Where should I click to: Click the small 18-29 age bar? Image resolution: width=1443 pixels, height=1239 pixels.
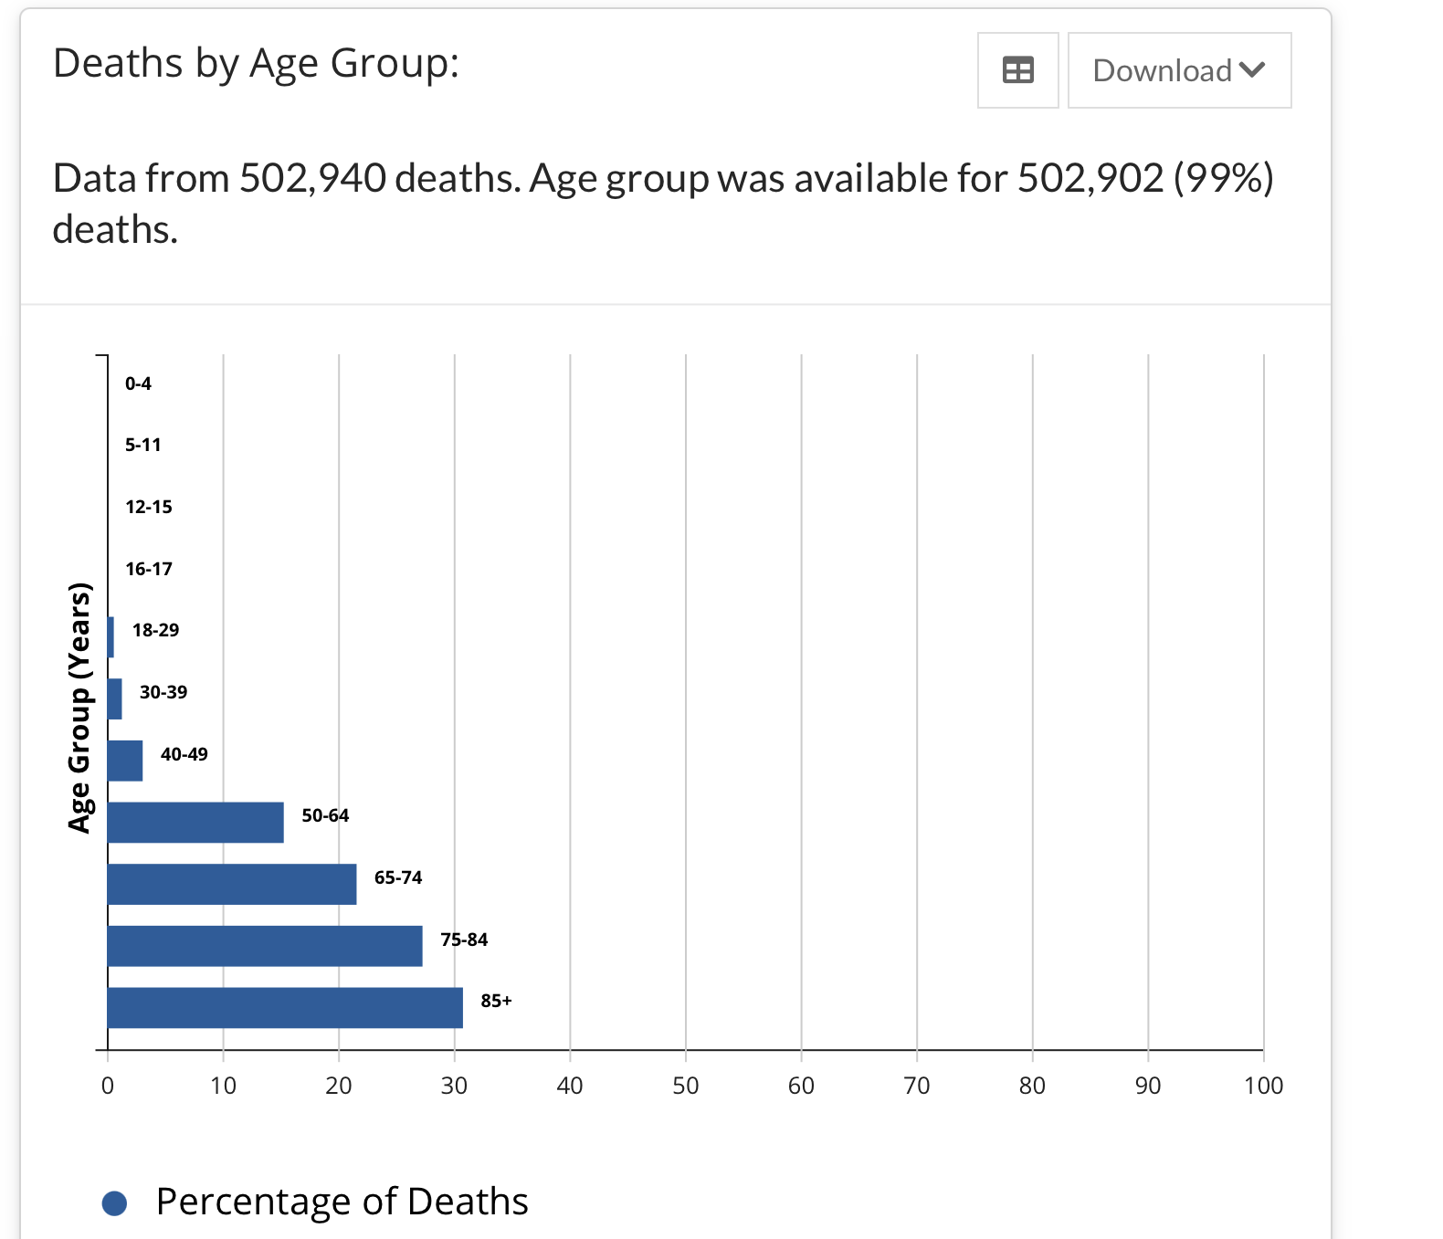[x=111, y=636]
